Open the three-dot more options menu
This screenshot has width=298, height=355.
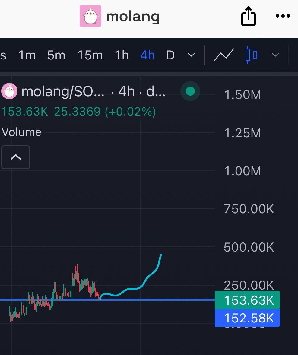coord(283,16)
